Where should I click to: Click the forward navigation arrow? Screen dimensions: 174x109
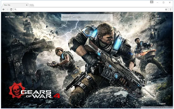click(7, 10)
